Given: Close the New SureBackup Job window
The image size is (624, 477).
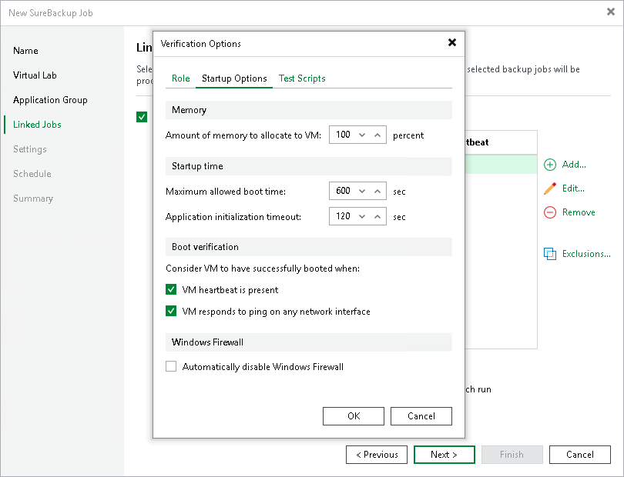Looking at the screenshot, I should coord(611,12).
